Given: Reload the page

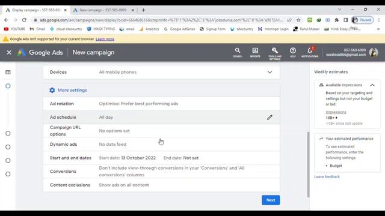Looking at the screenshot, I should 24,20.
